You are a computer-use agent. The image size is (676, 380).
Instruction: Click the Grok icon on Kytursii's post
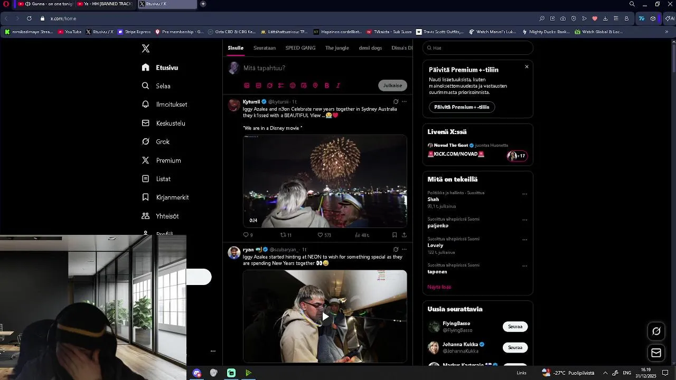pyautogui.click(x=396, y=101)
